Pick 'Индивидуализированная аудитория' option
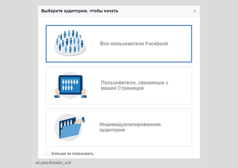This screenshot has width=238, height=168. point(119,127)
